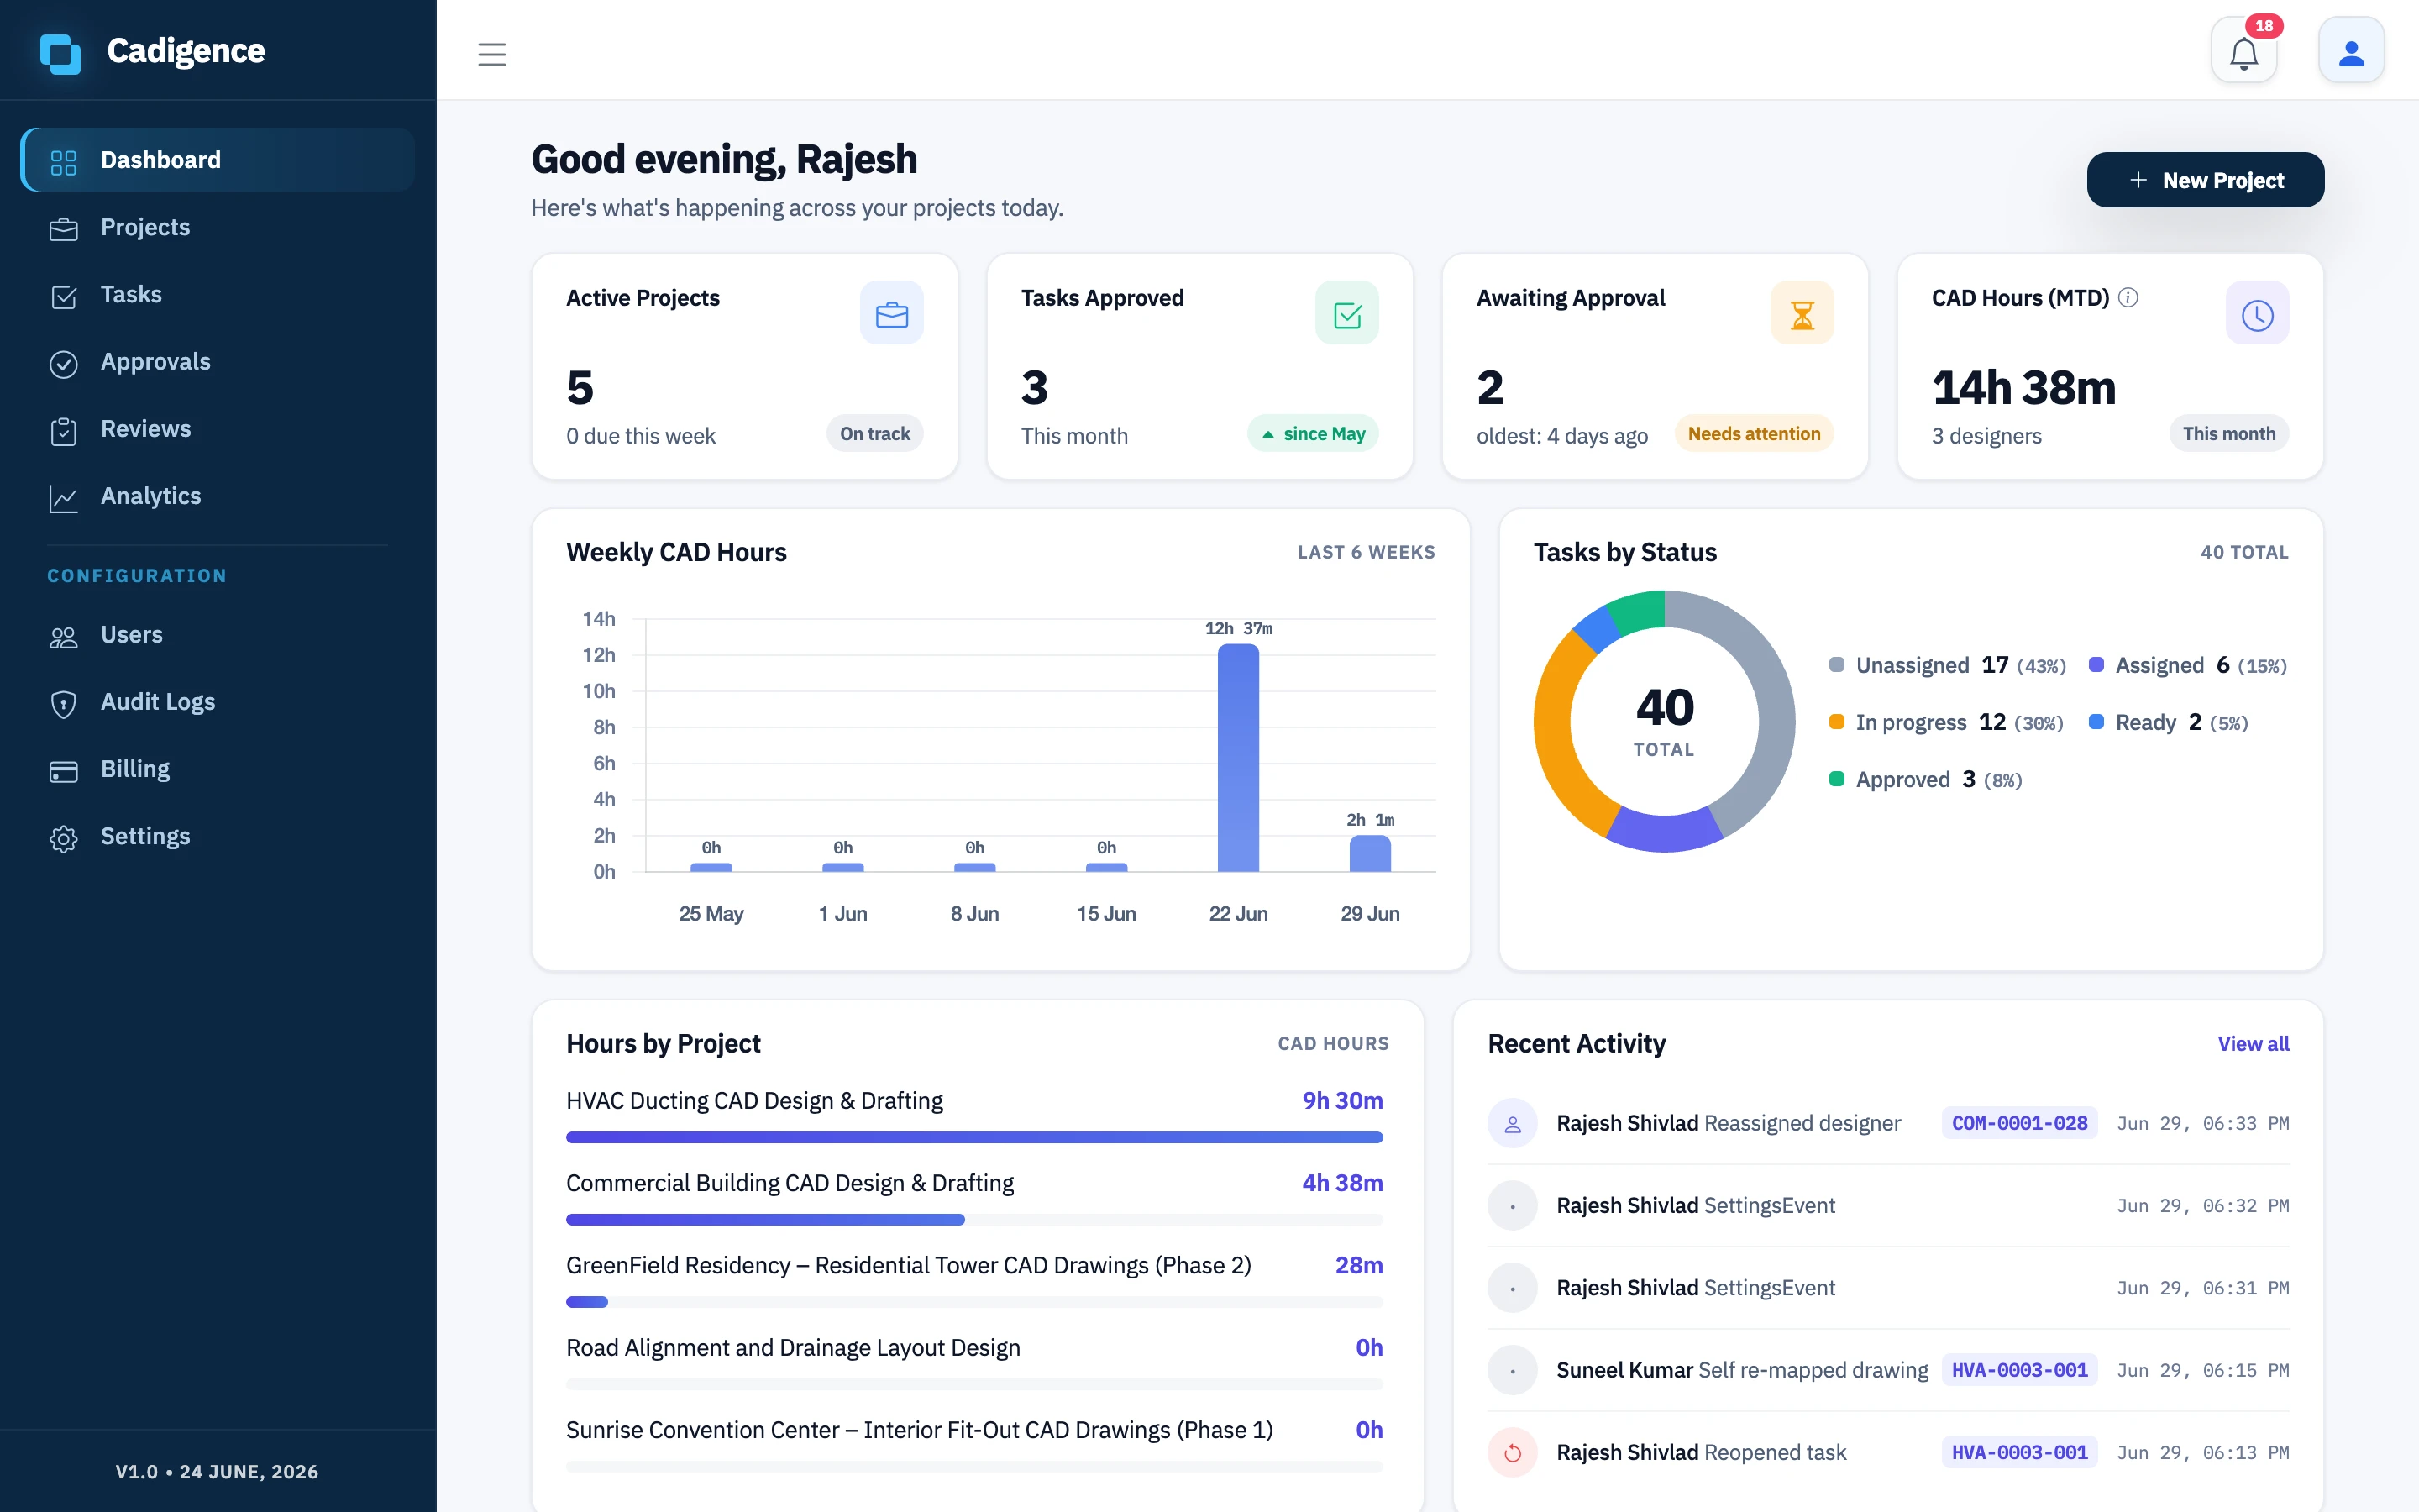Open HVA-0003-001 tag on Suneel Kumar row
2419x1512 pixels.
tap(2019, 1370)
